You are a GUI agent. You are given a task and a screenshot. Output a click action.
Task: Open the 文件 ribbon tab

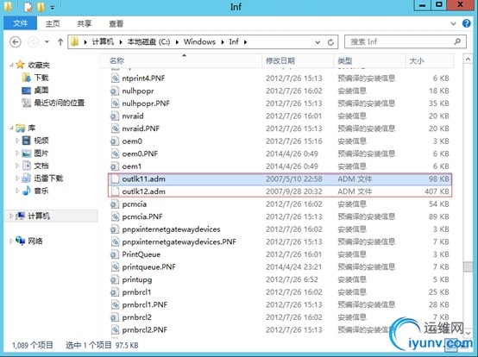tap(20, 23)
